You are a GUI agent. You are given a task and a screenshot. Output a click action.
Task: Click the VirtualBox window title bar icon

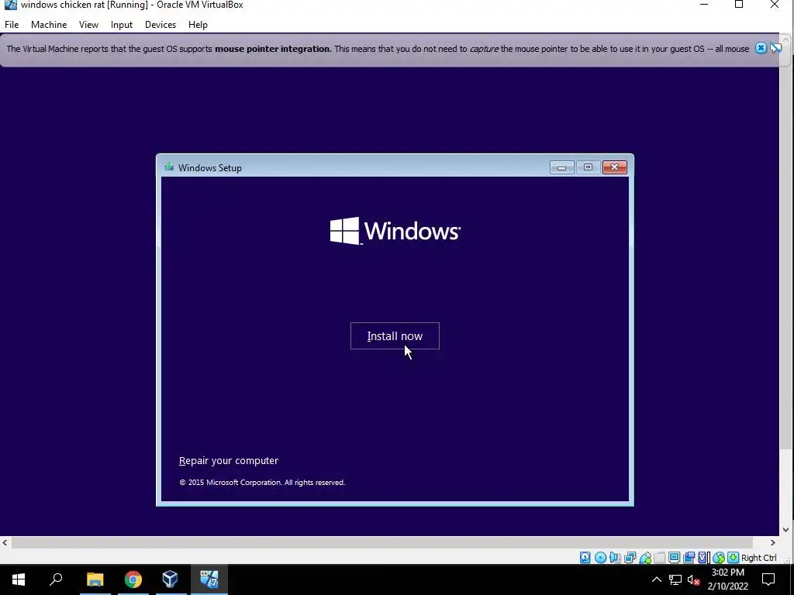(11, 5)
